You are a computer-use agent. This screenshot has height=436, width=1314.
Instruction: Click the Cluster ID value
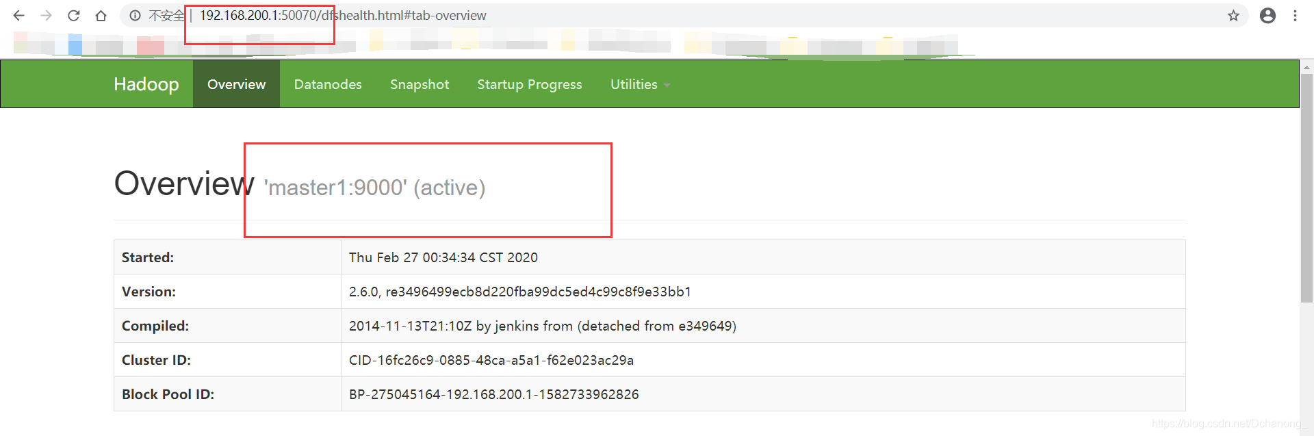point(491,360)
